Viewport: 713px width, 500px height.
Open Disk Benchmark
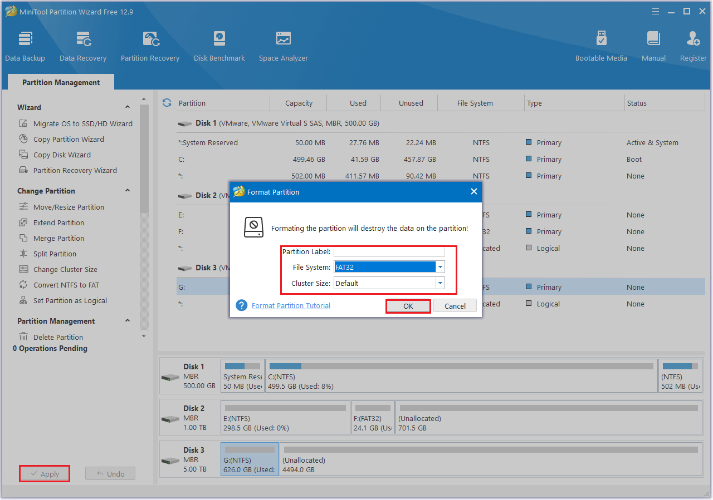(x=219, y=44)
